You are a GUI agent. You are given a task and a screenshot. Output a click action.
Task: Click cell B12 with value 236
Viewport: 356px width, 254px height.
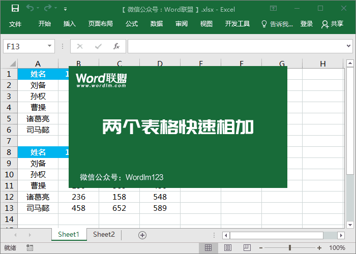(78, 197)
